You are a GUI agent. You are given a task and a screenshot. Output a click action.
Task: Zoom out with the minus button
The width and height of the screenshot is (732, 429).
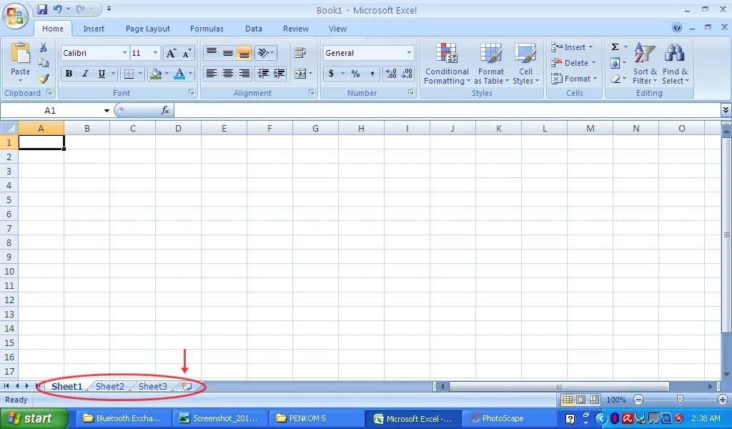[638, 400]
